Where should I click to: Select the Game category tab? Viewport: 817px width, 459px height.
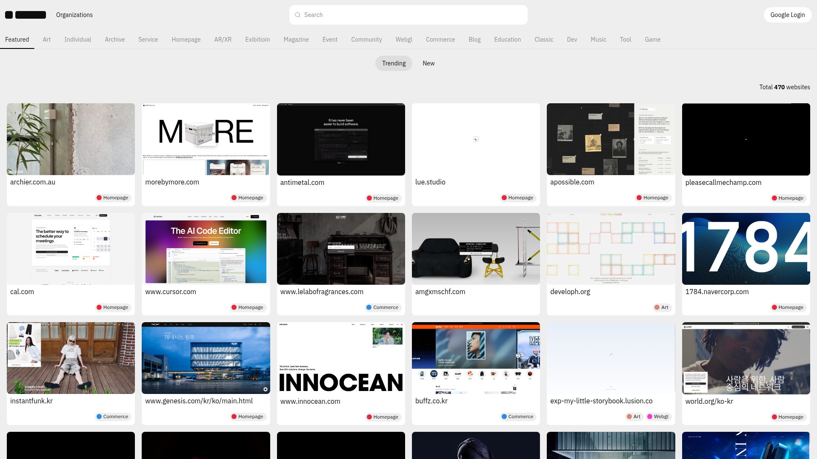pyautogui.click(x=653, y=40)
